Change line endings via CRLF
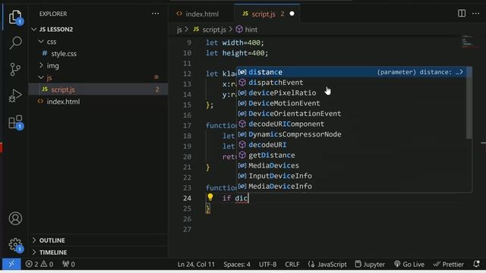 click(292, 265)
